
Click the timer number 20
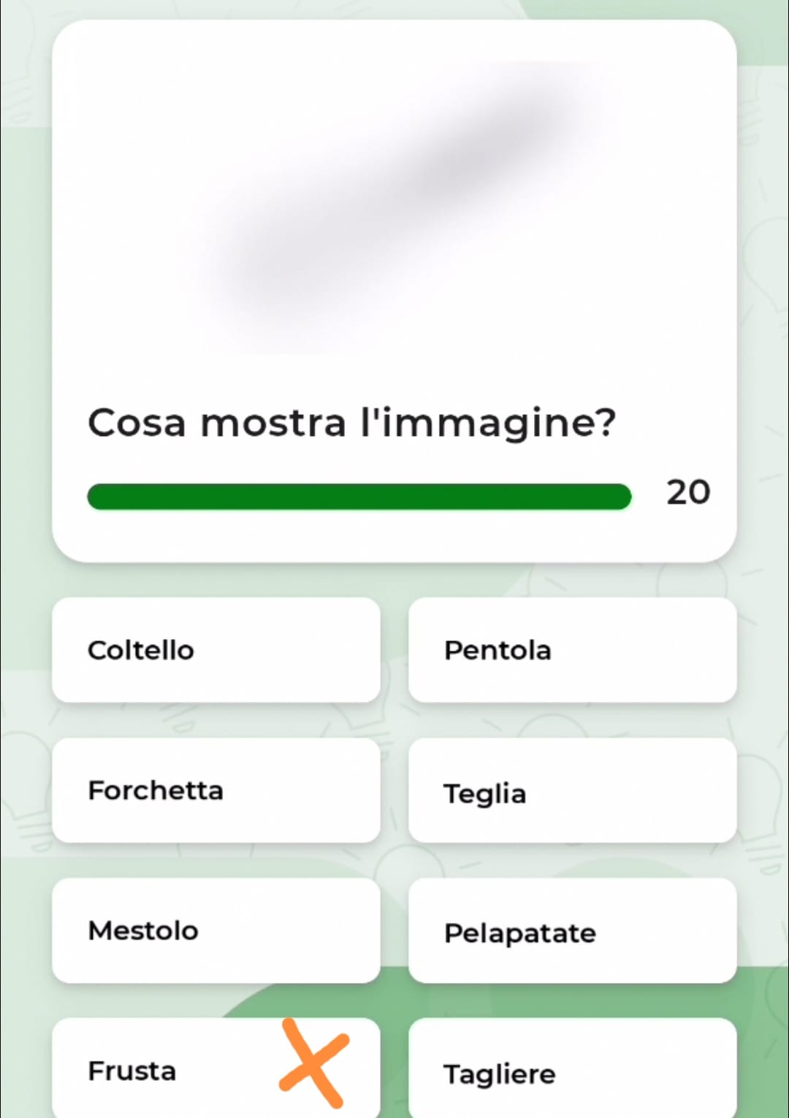[x=687, y=493]
